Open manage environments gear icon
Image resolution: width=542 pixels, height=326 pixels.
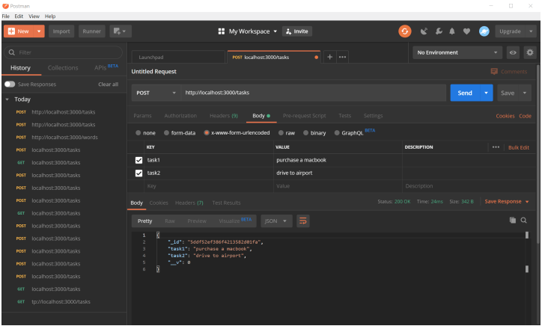pos(530,53)
